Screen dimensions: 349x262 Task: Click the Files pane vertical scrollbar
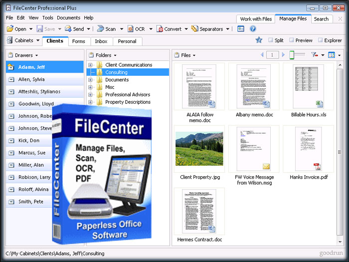(x=340, y=152)
